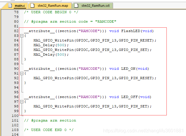Image resolution: width=186 pixels, height=136 pixels.
Task: Click GPIO_PIN_SET on line 86
Action: [x=133, y=50]
